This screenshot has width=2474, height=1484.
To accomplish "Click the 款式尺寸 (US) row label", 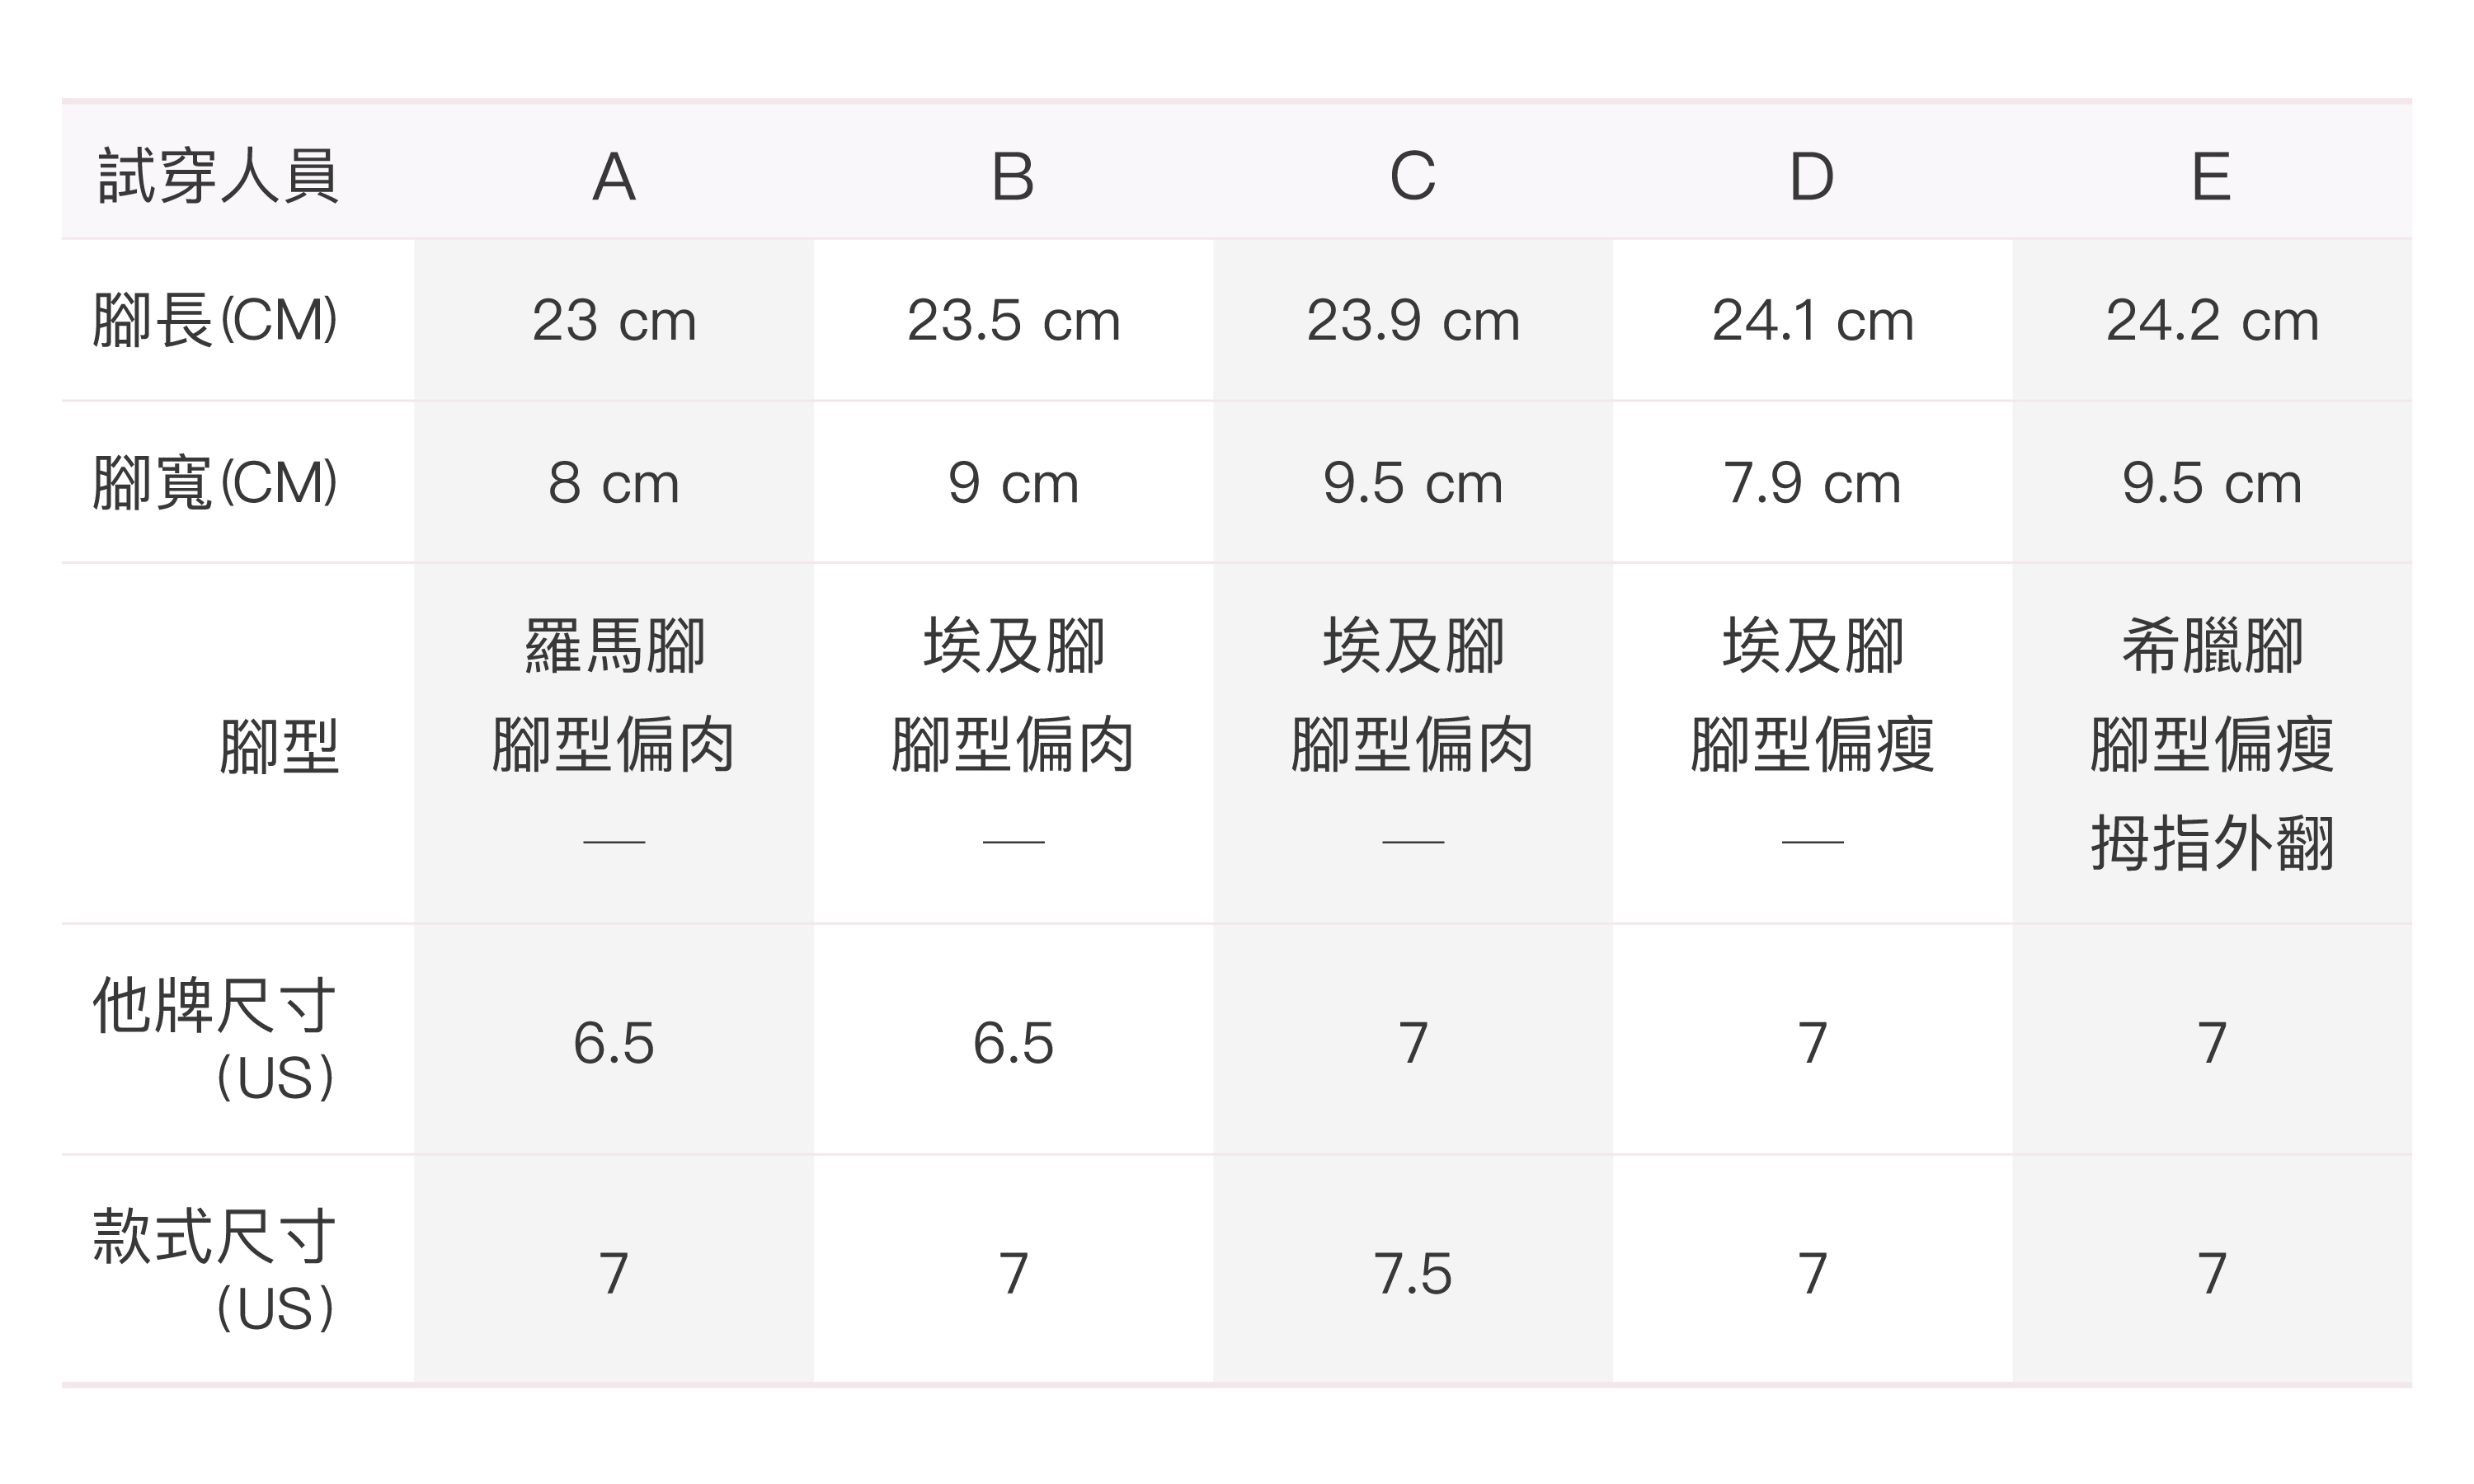I will [215, 1271].
